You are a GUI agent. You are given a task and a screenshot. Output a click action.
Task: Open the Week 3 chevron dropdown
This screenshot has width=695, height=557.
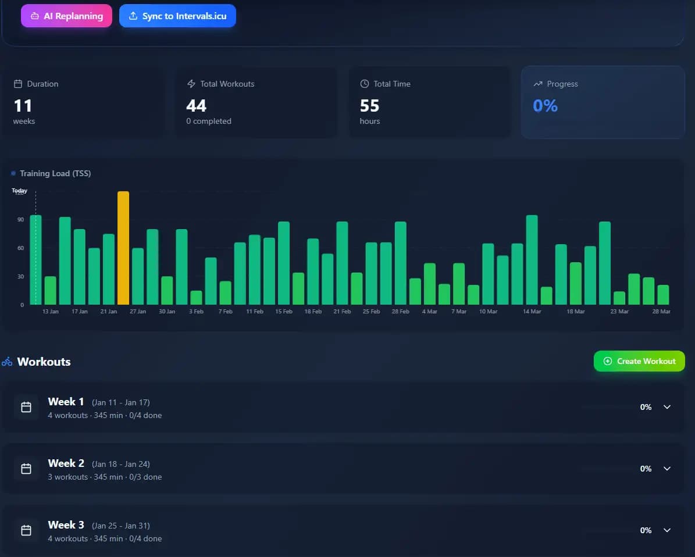(667, 530)
